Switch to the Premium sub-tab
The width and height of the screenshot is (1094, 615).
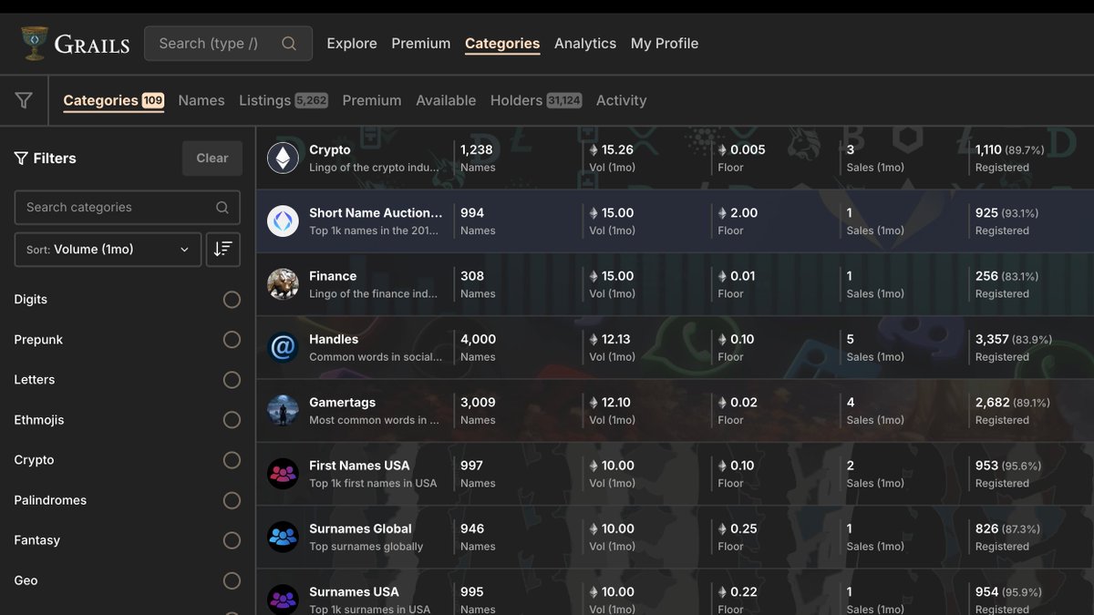[372, 100]
